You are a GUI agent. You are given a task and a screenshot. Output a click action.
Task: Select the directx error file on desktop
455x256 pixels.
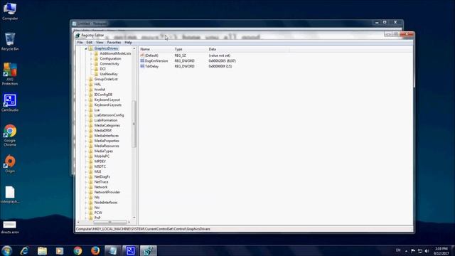(10, 228)
